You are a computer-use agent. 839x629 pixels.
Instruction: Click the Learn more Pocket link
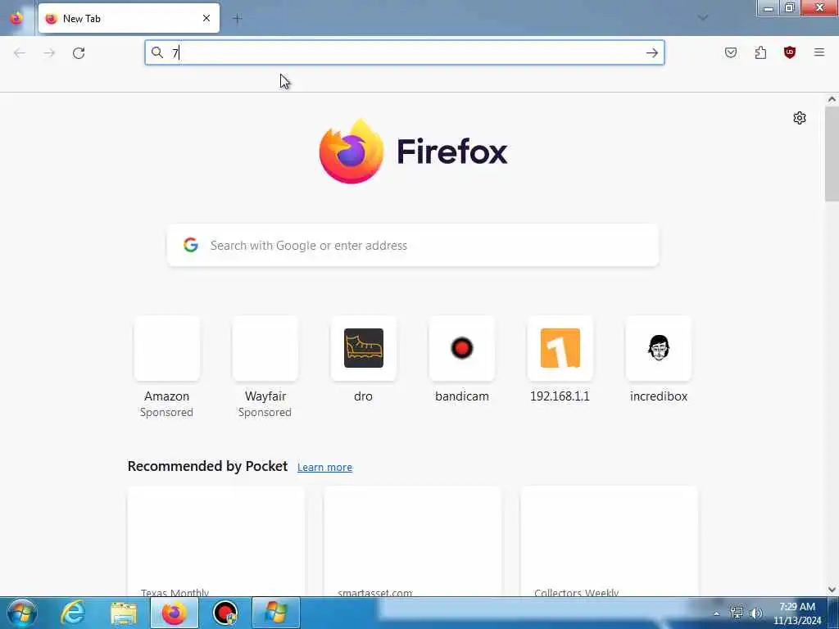click(x=324, y=467)
